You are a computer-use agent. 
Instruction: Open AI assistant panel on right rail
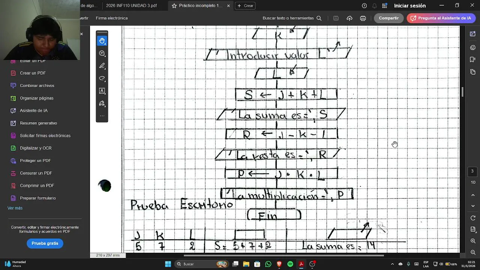[473, 34]
